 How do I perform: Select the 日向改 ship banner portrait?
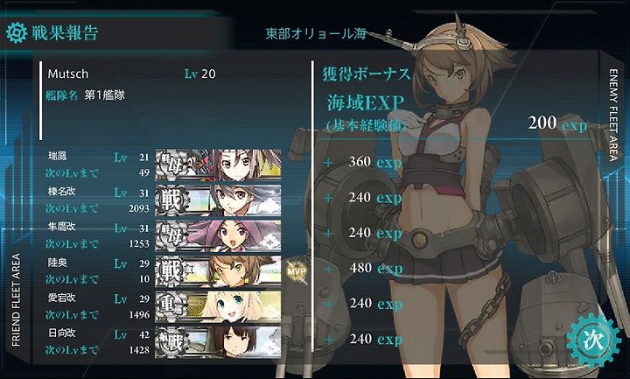(218, 341)
